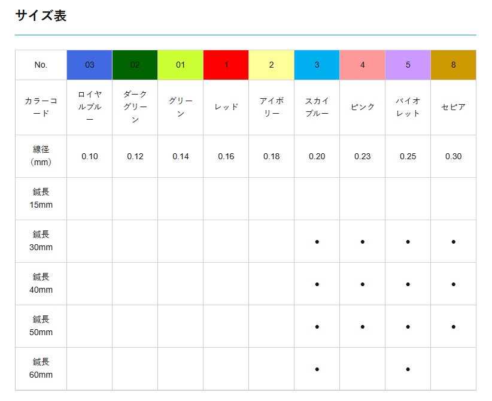The width and height of the screenshot is (492, 401).
Task: Click the pink No. 4 swatch
Action: click(x=362, y=65)
